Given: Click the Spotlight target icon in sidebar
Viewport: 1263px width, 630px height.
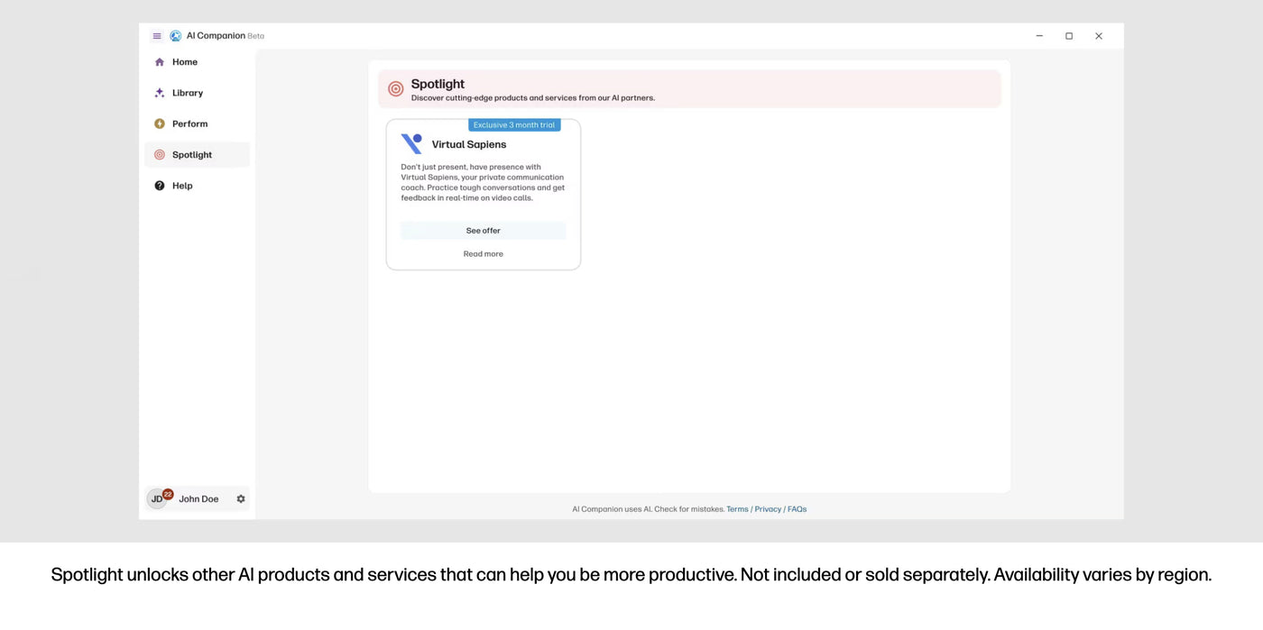Looking at the screenshot, I should pyautogui.click(x=160, y=155).
